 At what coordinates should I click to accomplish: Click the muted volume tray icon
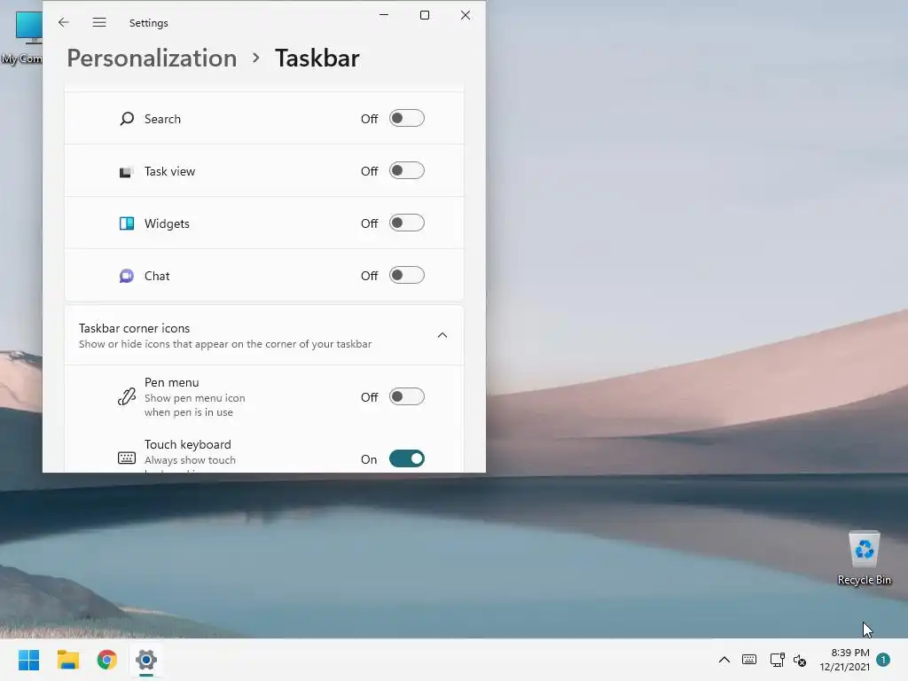tap(800, 660)
